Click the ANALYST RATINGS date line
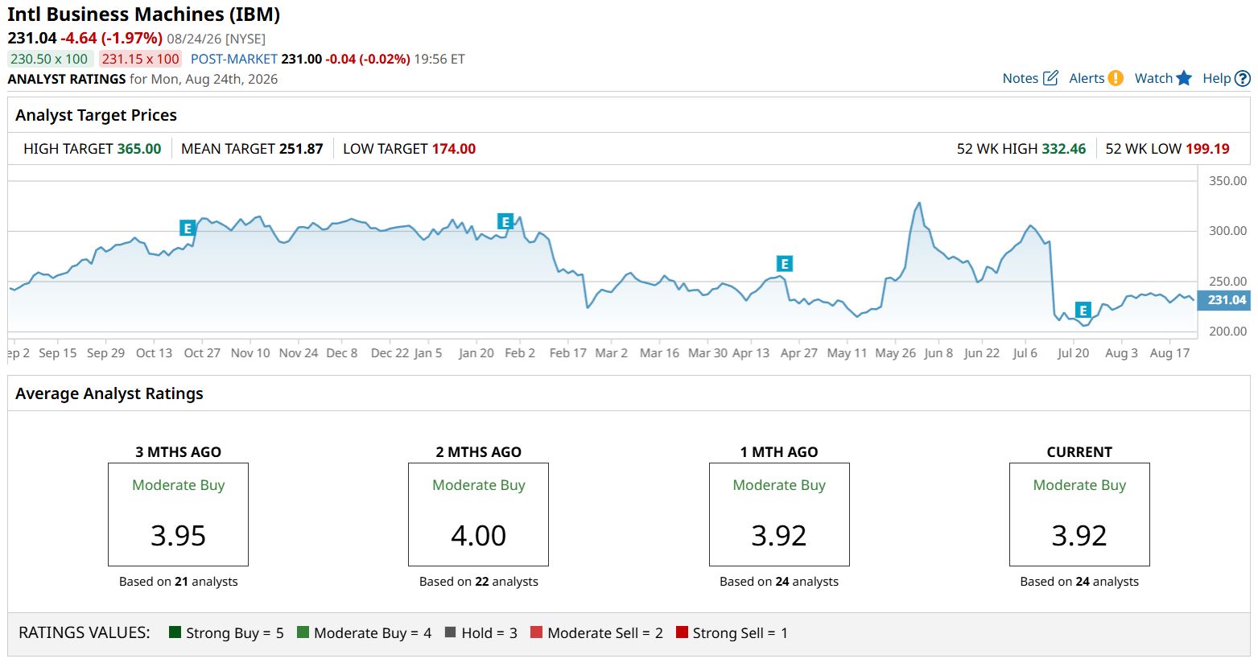 (142, 79)
